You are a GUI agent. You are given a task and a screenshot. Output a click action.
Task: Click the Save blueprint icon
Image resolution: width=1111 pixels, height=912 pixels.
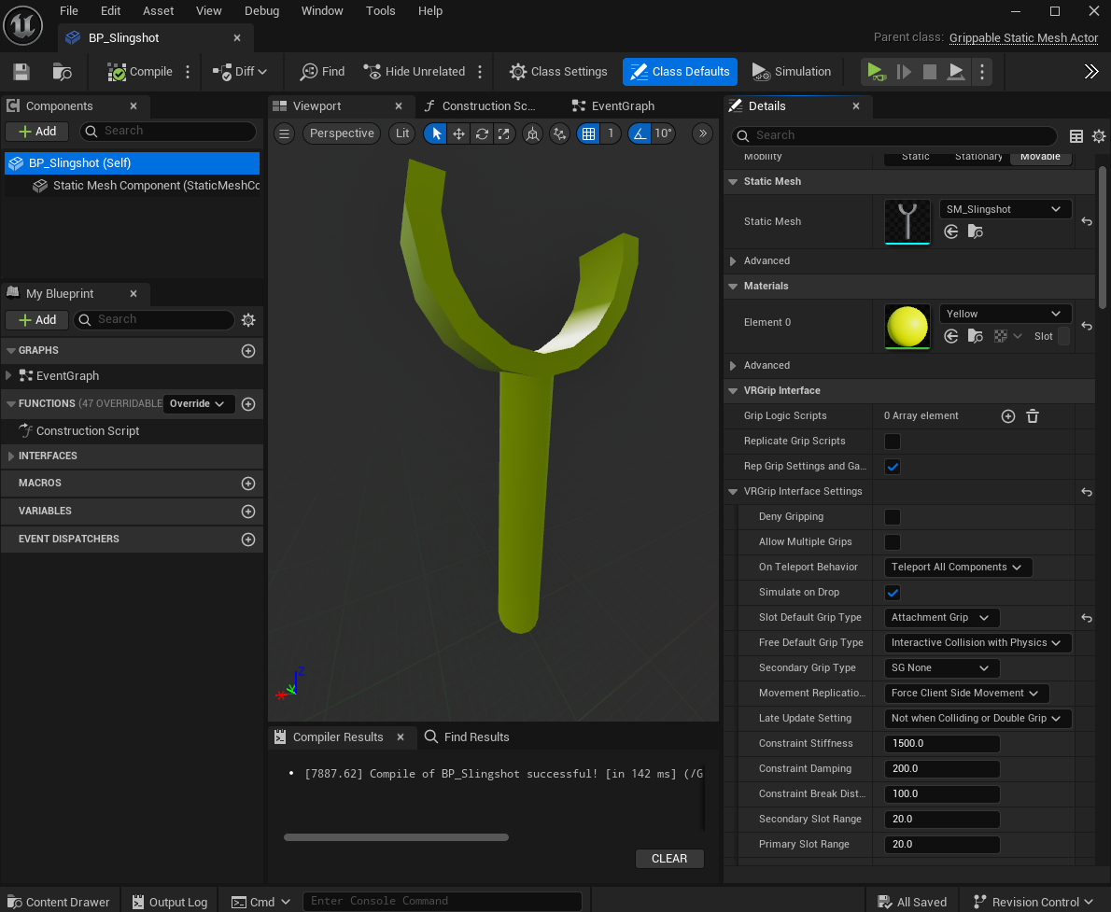pos(21,72)
